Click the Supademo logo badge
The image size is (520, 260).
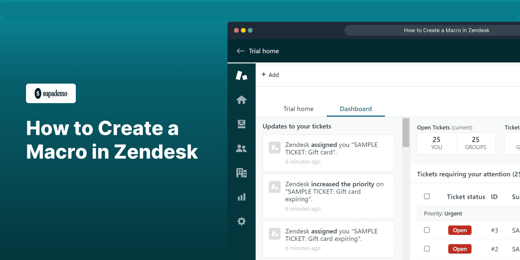click(51, 93)
